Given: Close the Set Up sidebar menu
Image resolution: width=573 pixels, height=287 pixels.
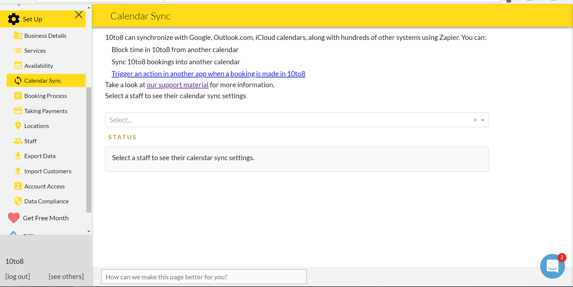Looking at the screenshot, I should (x=79, y=15).
